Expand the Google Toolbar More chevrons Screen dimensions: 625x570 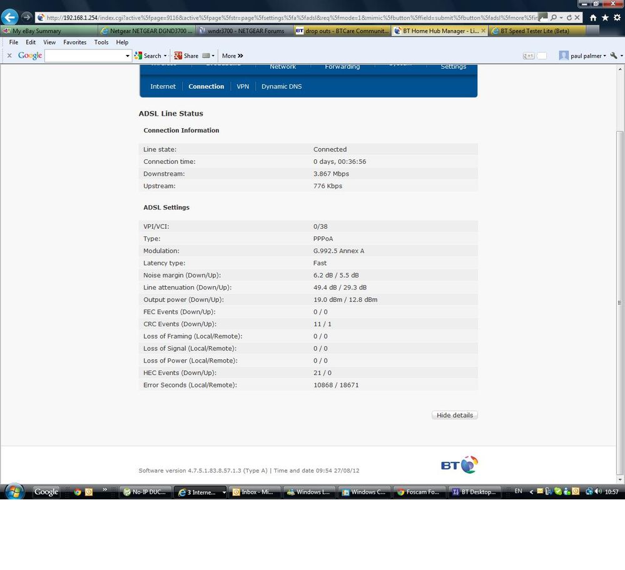232,56
